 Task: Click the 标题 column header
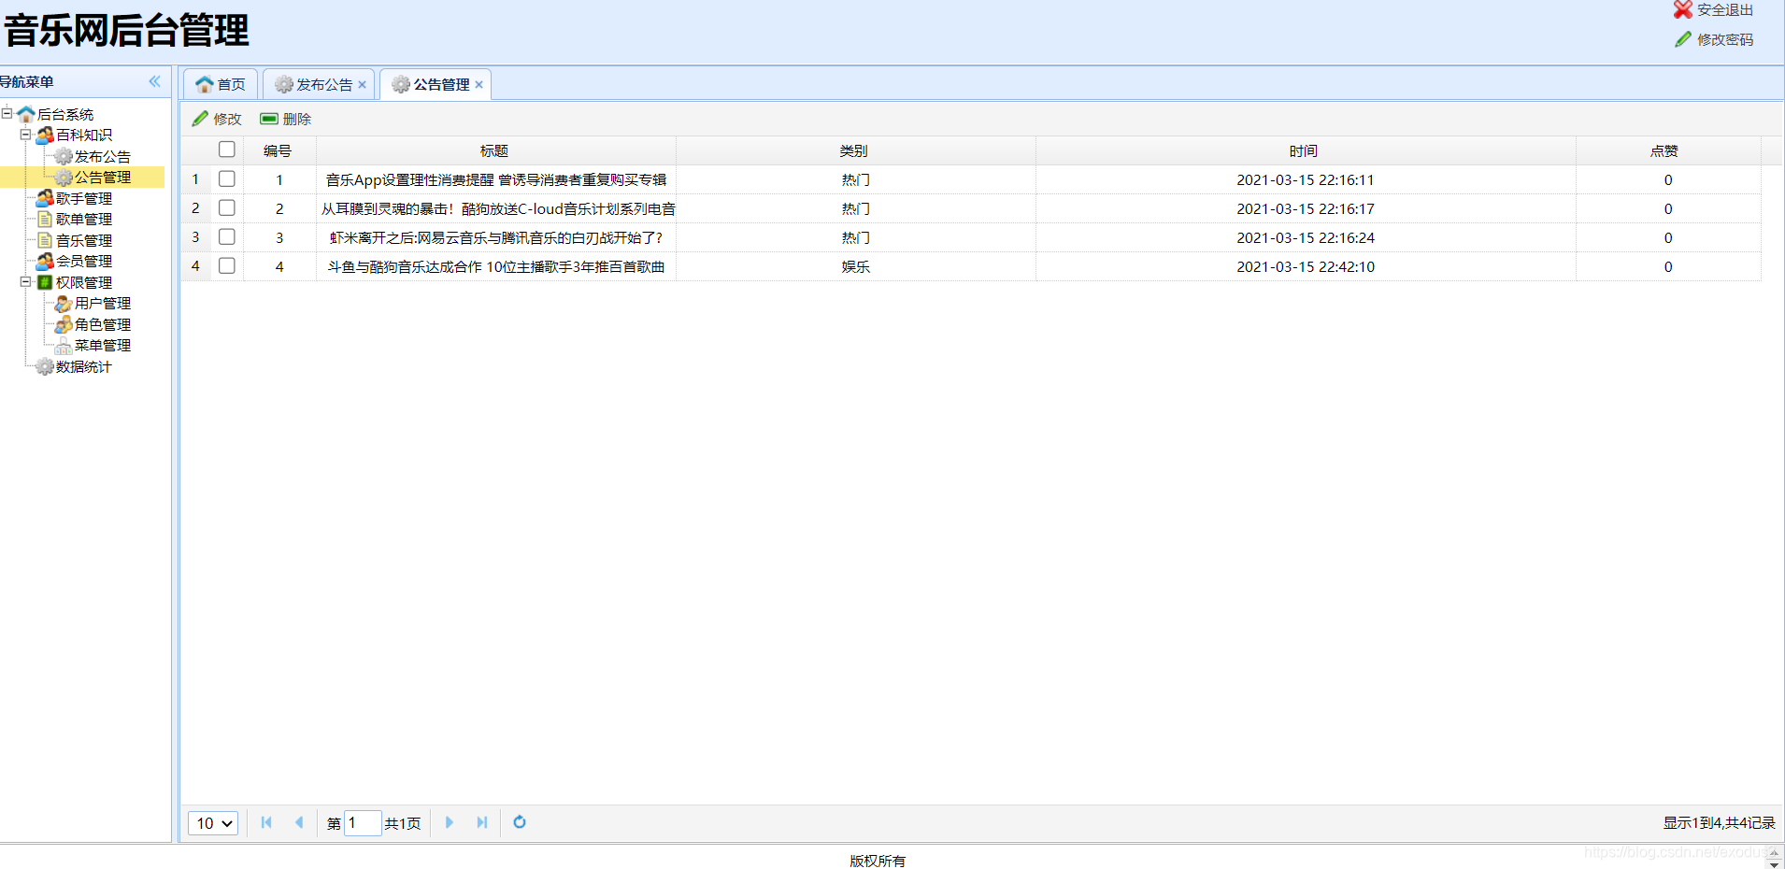pos(494,150)
